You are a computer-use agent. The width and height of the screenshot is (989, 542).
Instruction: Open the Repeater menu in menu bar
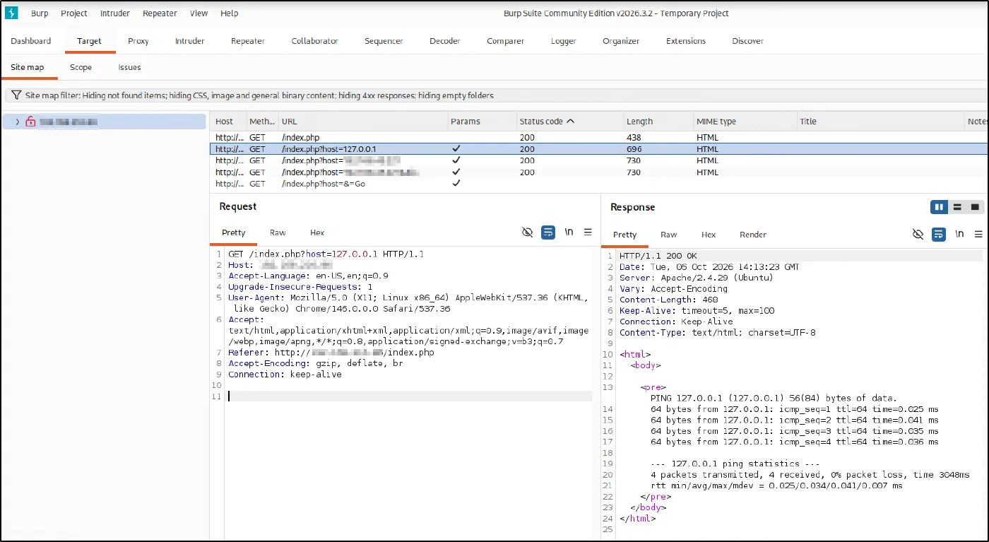160,13
